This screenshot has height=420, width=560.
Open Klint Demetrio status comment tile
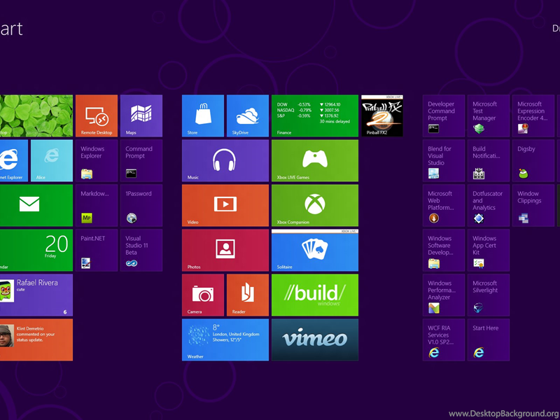36,340
